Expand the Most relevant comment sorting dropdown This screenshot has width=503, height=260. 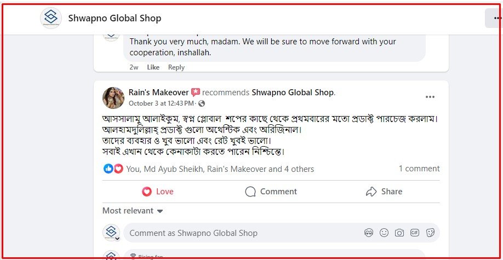tap(133, 211)
